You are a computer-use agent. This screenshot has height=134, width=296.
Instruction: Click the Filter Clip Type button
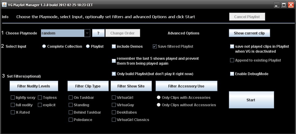88,86
